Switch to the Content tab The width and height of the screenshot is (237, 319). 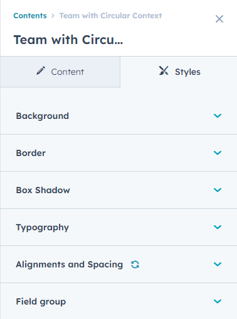pyautogui.click(x=60, y=72)
